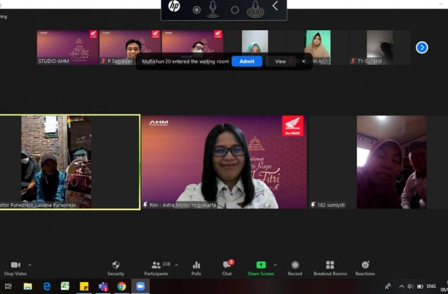Screen dimensions: 448x294
Task: Open the Polls icon
Action: click(x=196, y=265)
